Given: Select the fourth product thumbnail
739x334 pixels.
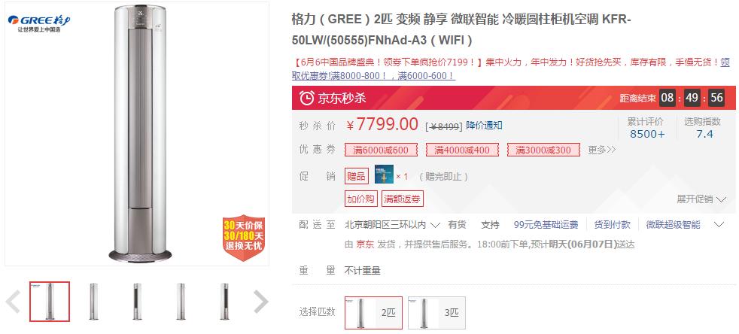Looking at the screenshot, I should [181, 302].
